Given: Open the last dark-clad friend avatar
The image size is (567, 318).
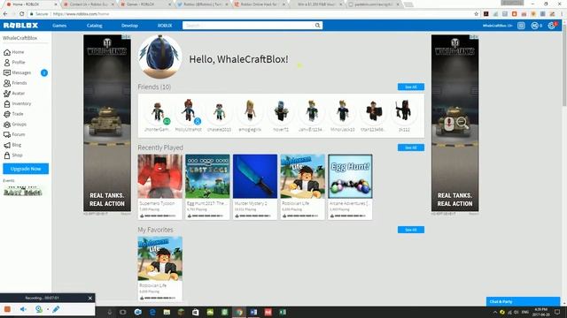Looking at the screenshot, I should click(x=404, y=111).
